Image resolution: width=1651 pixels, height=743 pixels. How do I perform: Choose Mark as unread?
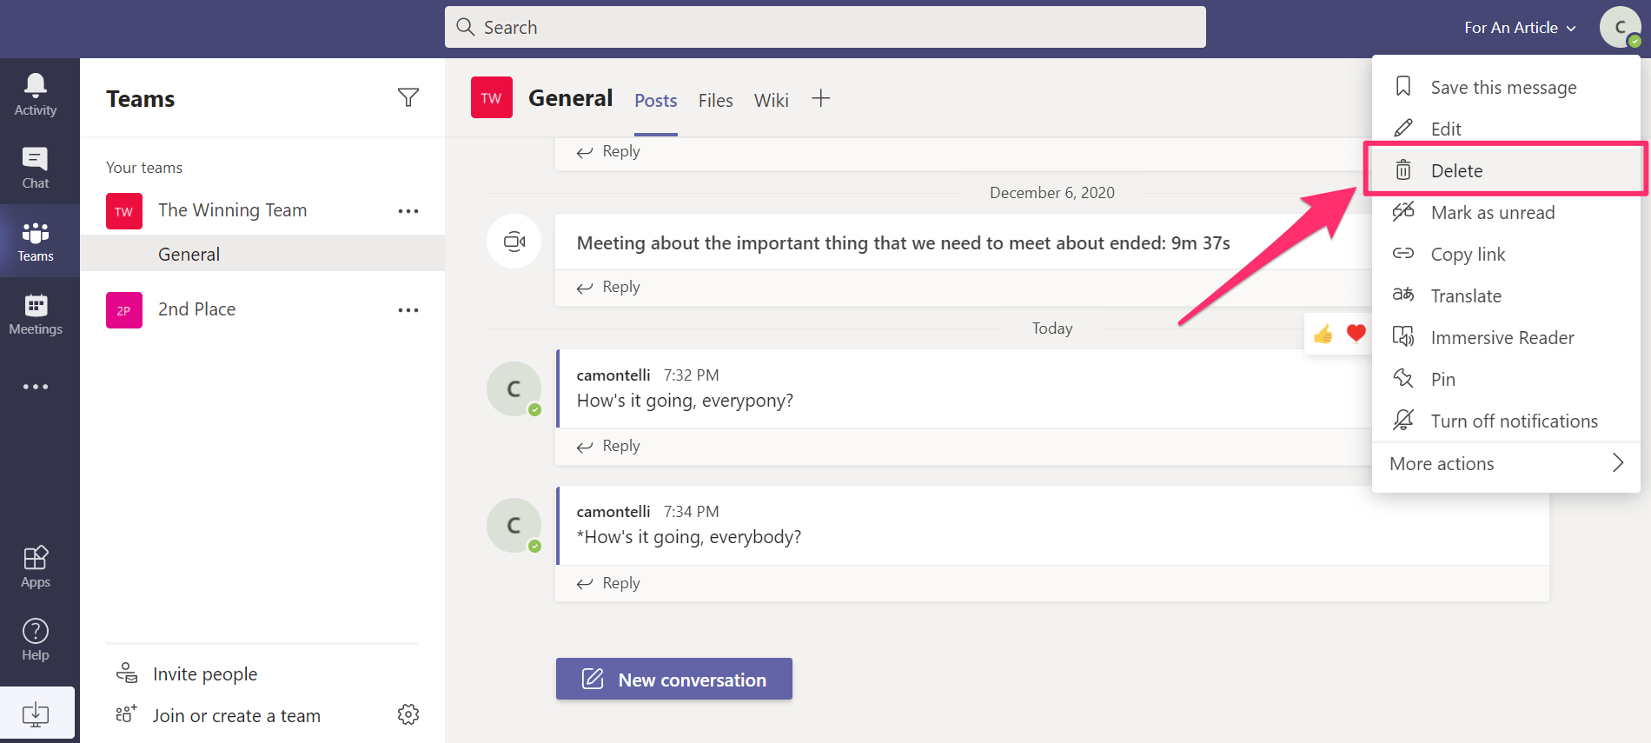[1506, 212]
